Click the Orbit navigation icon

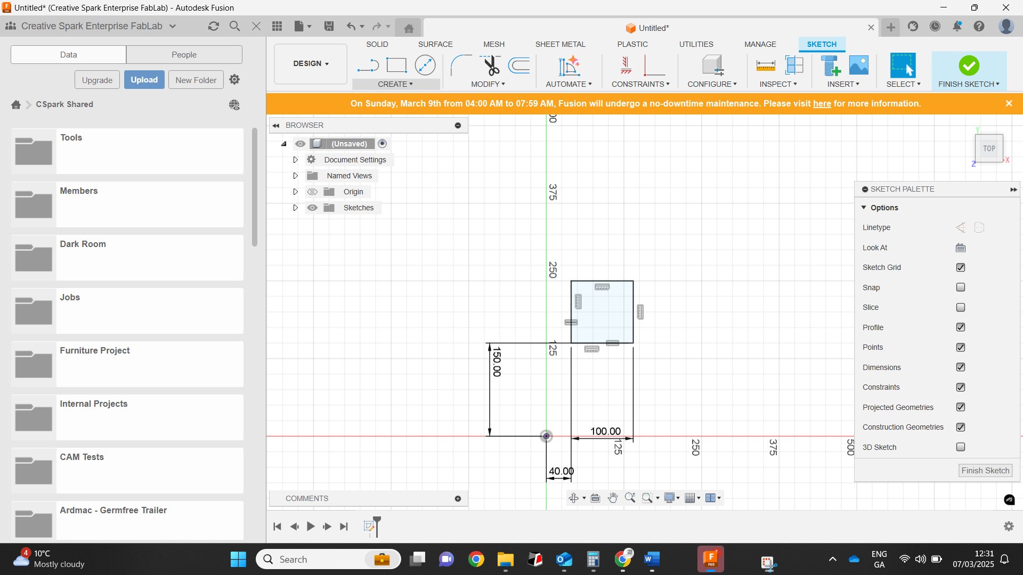[573, 498]
